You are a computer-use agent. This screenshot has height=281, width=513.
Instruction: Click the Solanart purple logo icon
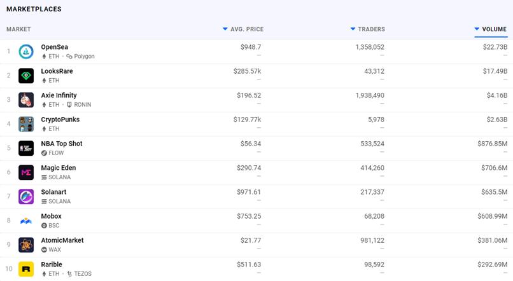pos(26,196)
